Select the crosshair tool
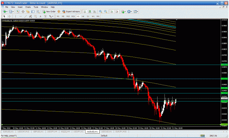This screenshot has width=229, height=138. point(10,16)
